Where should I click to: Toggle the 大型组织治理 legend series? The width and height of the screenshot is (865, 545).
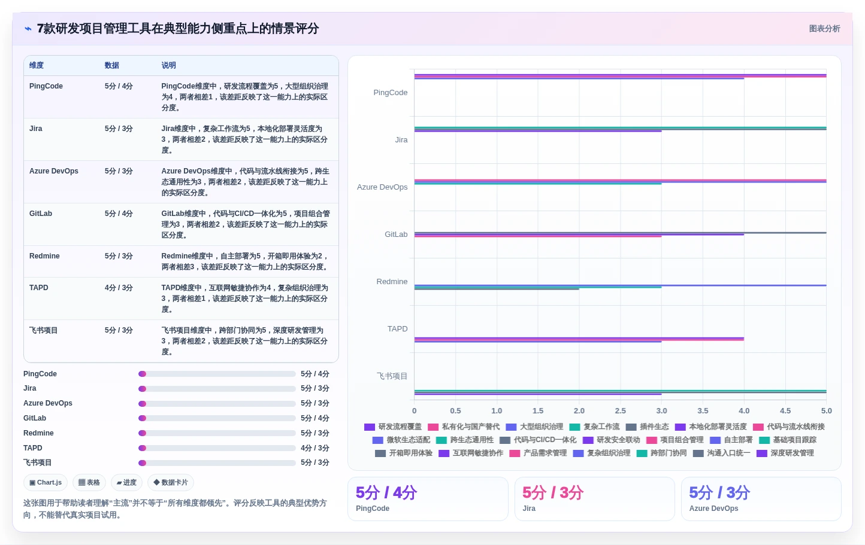click(534, 427)
